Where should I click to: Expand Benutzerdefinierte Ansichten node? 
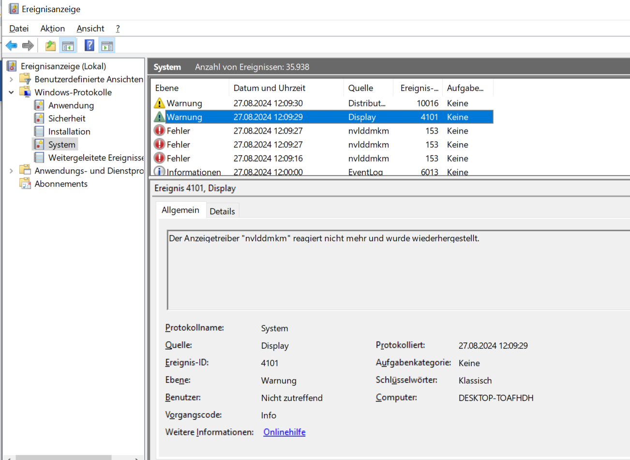point(11,79)
